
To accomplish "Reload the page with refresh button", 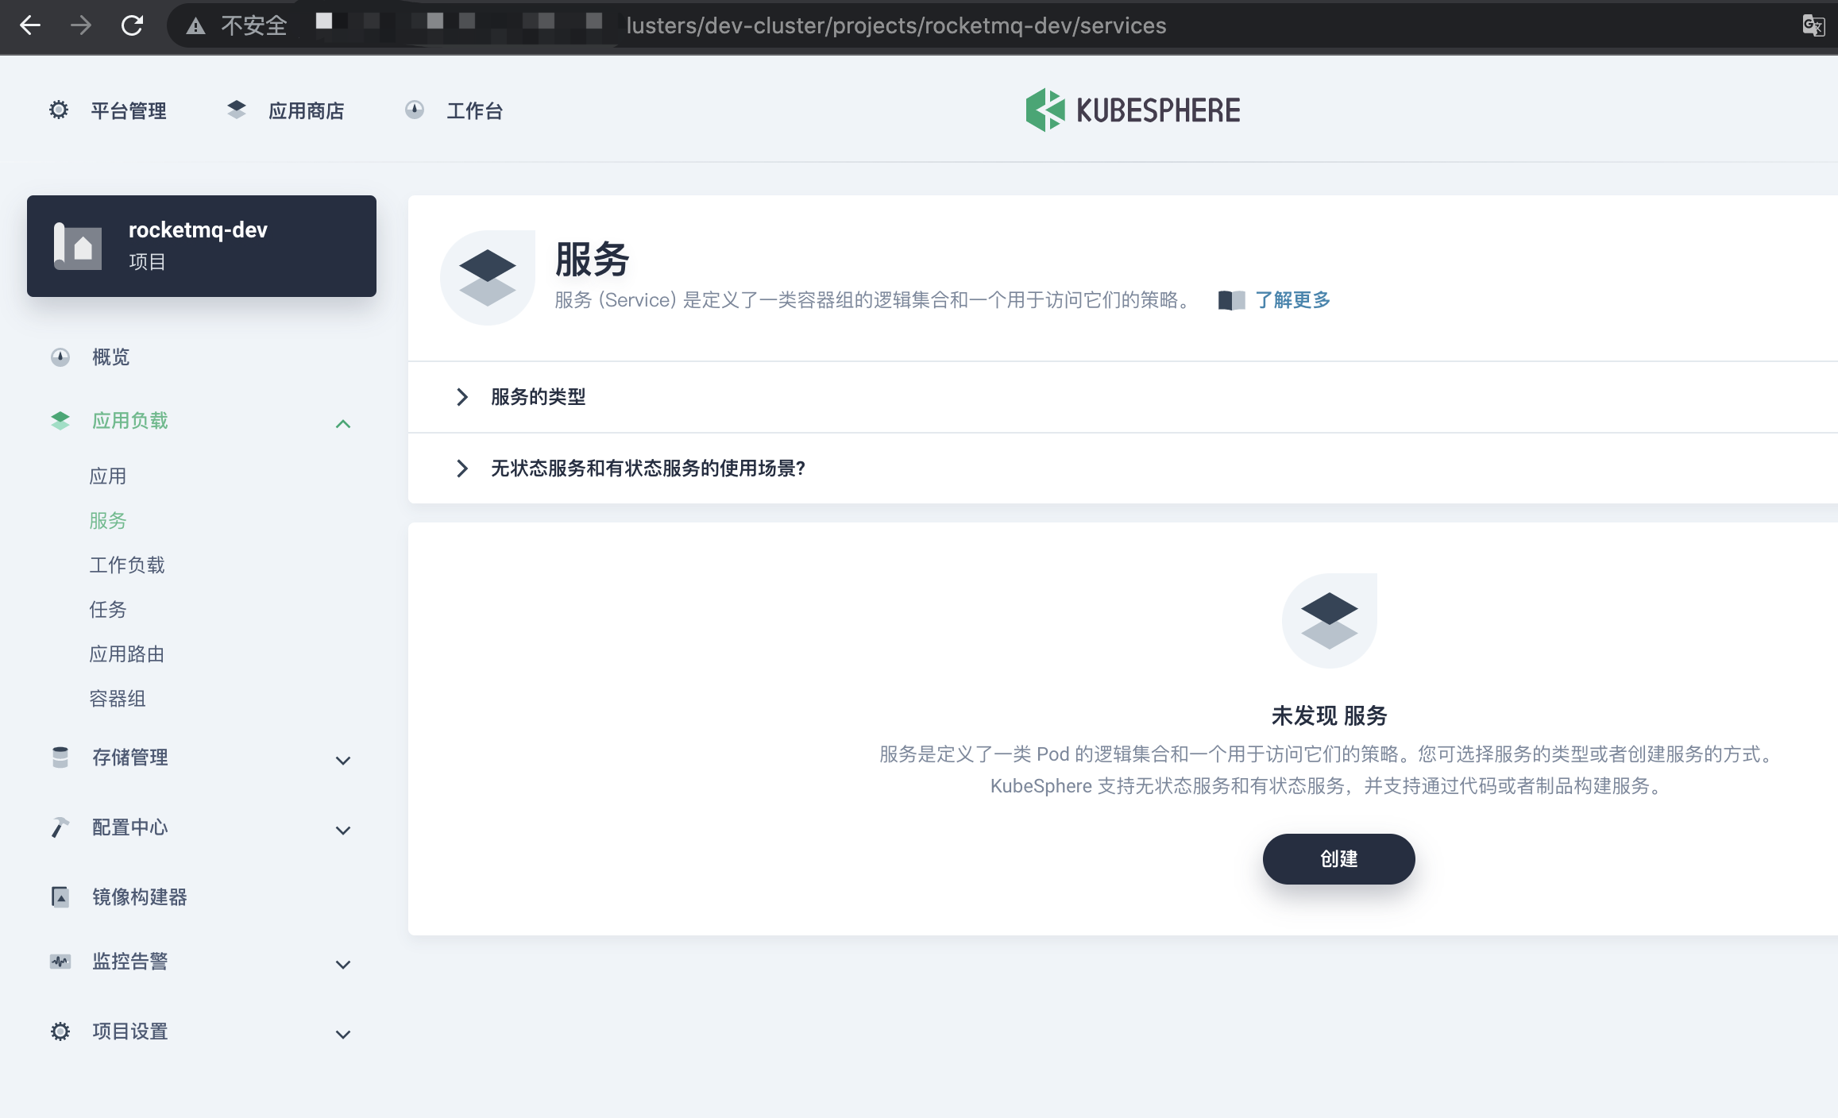I will click(132, 25).
